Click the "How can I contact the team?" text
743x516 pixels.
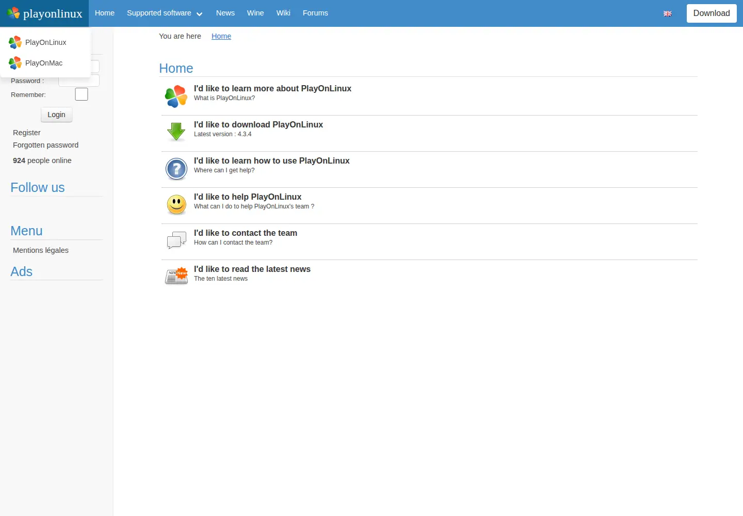coord(233,243)
